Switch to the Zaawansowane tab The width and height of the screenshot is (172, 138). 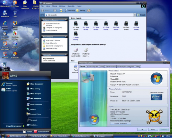click(x=110, y=67)
